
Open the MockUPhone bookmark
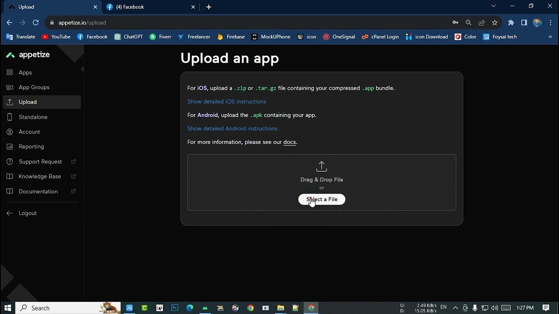271,37
